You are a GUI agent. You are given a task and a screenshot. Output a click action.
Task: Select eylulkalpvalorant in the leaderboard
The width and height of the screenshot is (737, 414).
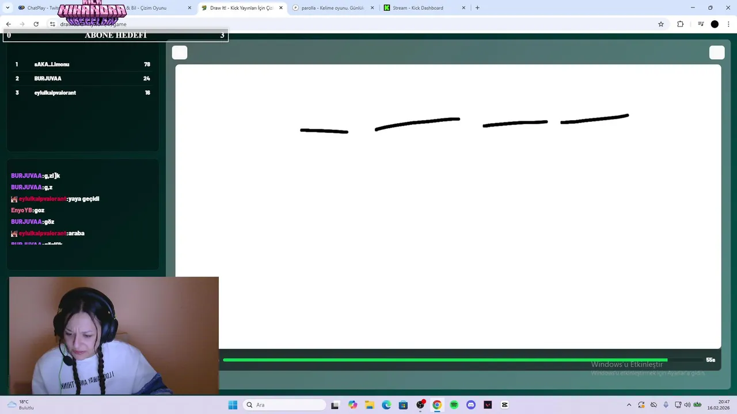pos(82,93)
